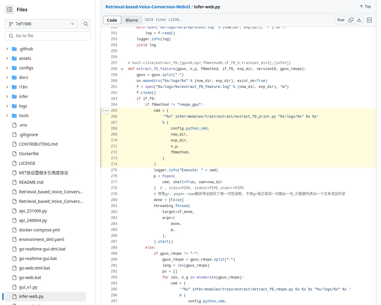Click the assets folder icon
Screen dimensions: 381x305
click(14, 58)
